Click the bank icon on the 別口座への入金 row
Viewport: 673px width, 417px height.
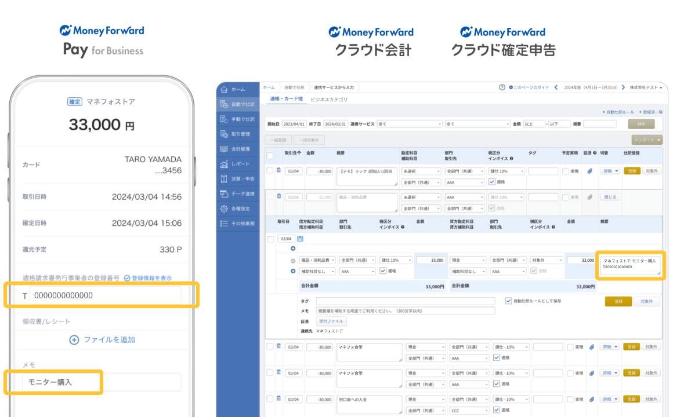(x=278, y=398)
